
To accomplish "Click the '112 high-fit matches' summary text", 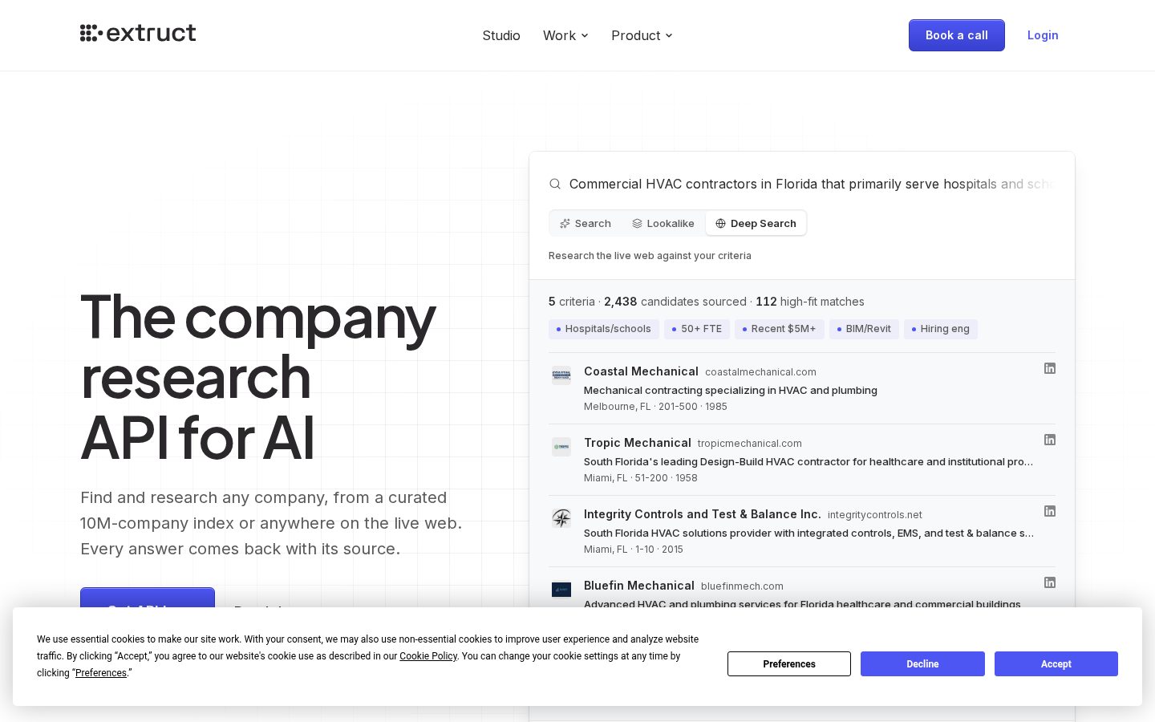I will (810, 302).
